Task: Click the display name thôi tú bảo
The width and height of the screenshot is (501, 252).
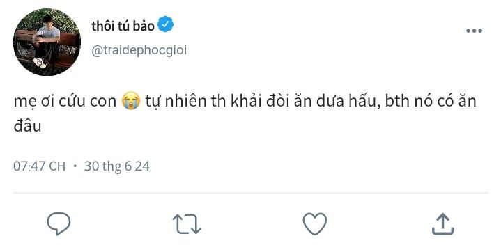Action: pos(123,26)
